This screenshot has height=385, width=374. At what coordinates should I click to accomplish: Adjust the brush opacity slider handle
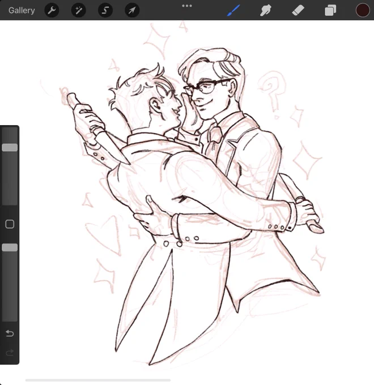(x=10, y=247)
